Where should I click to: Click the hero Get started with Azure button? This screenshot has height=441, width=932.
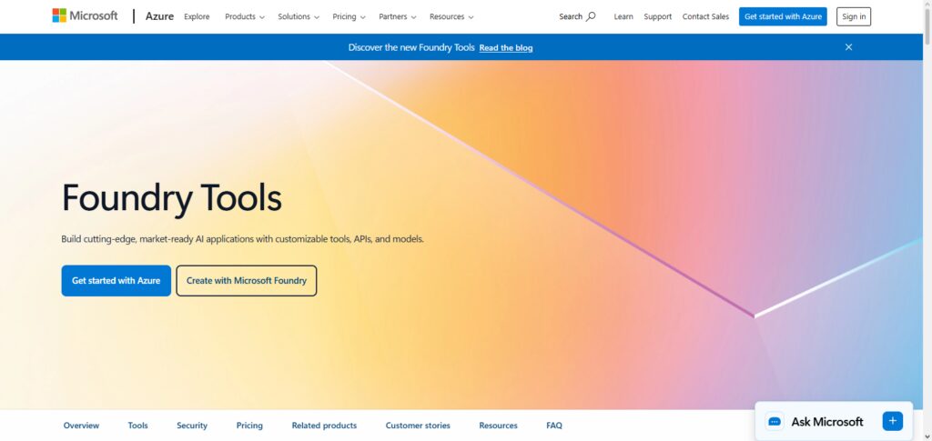pyautogui.click(x=116, y=281)
